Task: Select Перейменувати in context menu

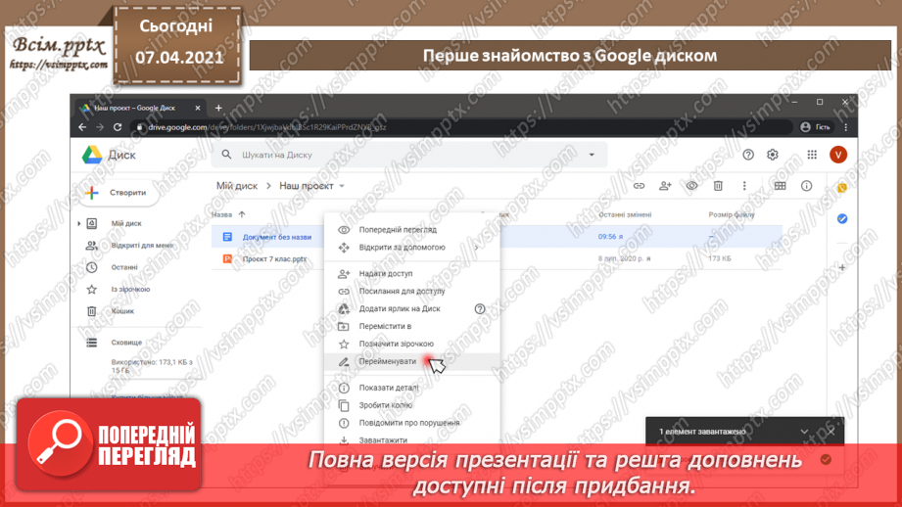Action: click(412, 361)
